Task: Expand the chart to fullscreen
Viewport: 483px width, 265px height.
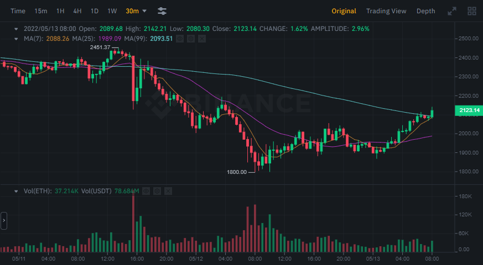Action: [x=452, y=11]
